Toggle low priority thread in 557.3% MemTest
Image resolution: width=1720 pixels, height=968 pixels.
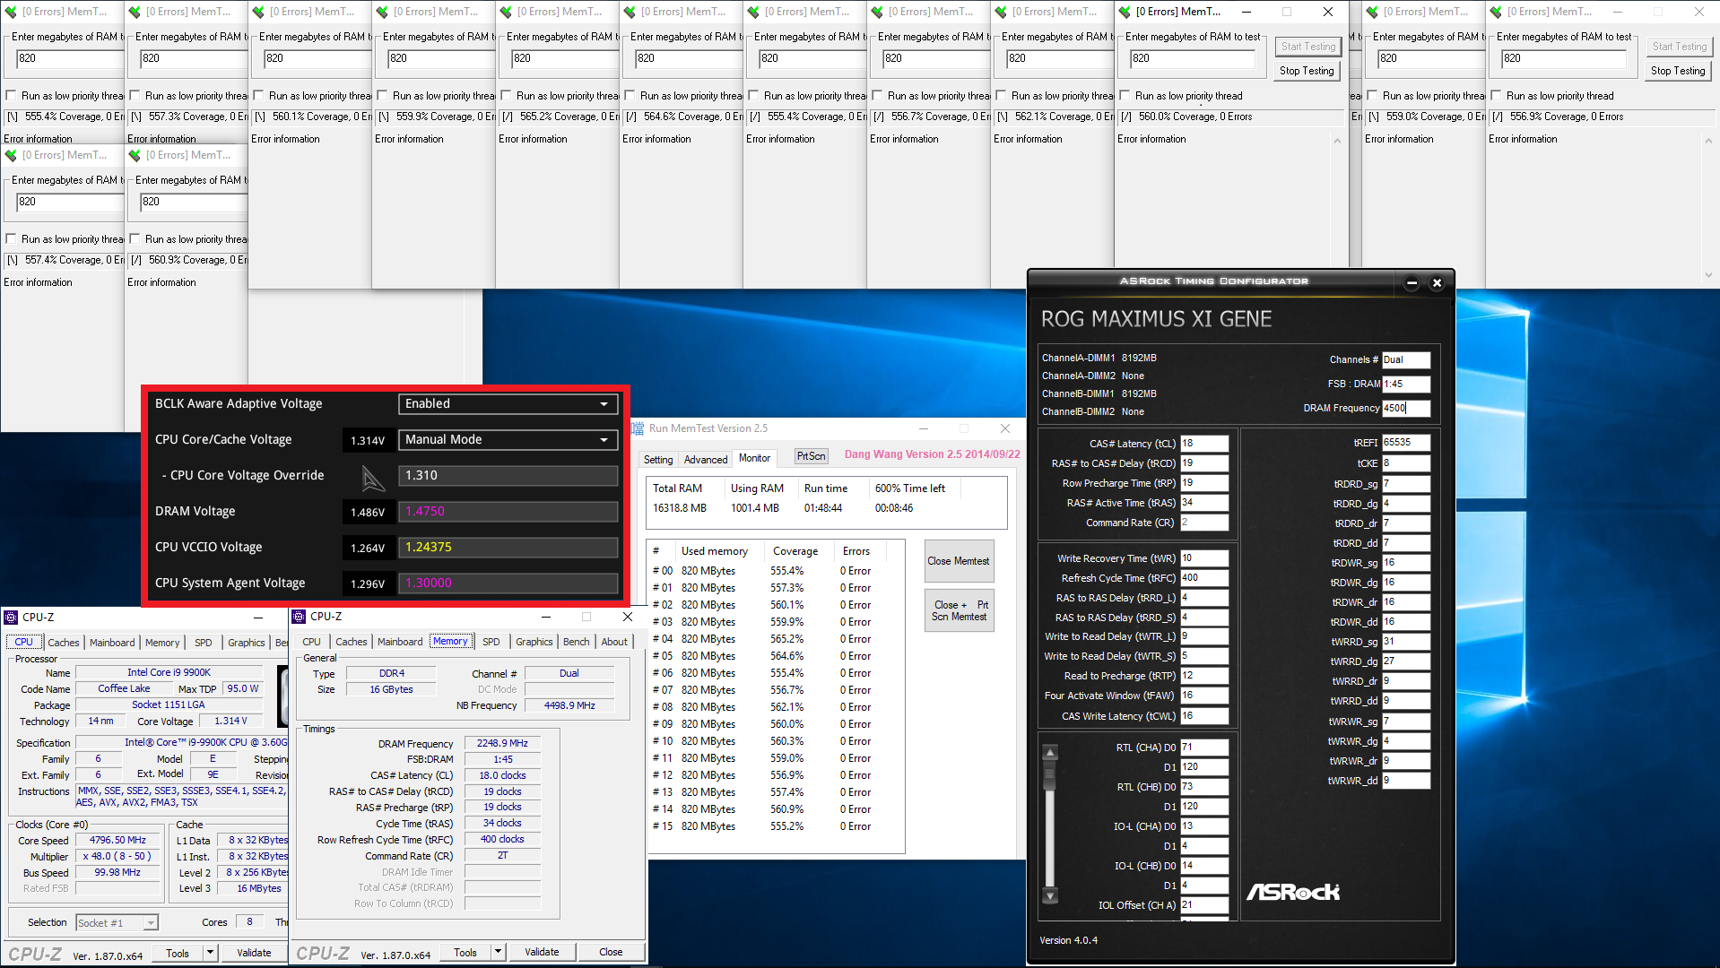click(135, 95)
